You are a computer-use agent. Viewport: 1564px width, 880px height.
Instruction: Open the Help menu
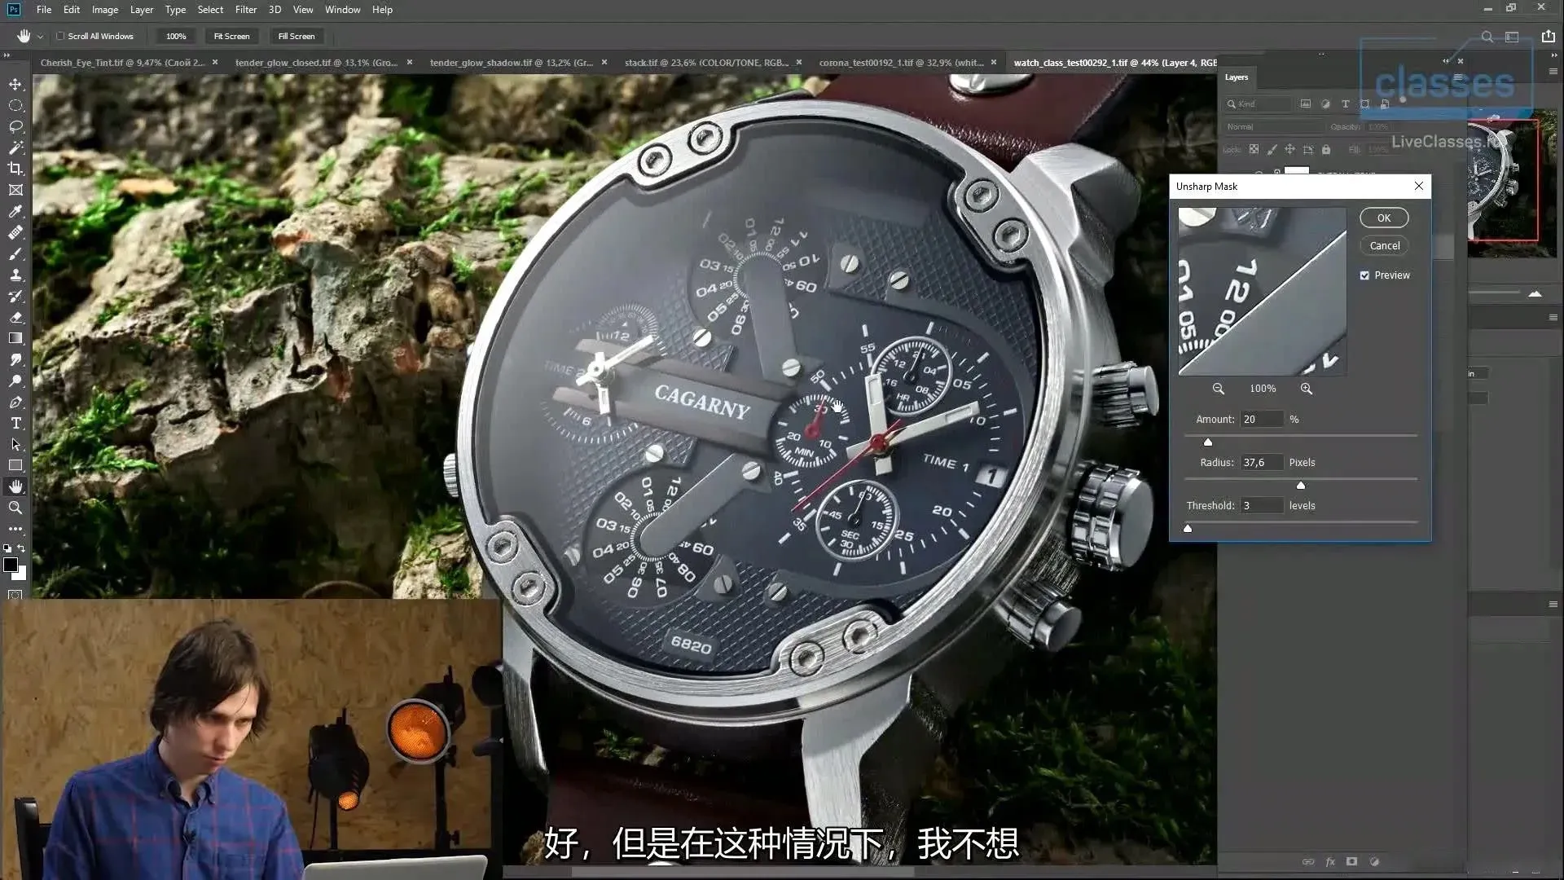tap(382, 10)
